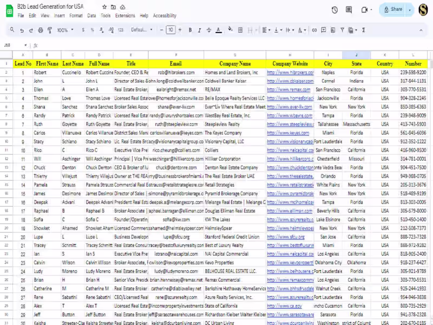
Task: Check cloud save status icon
Action: [x=123, y=7]
